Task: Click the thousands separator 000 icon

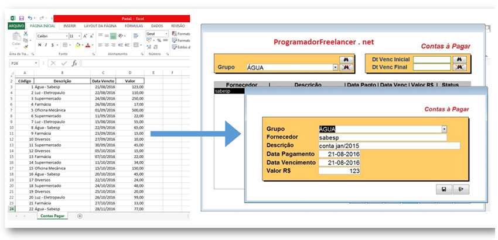Action: tap(165, 40)
